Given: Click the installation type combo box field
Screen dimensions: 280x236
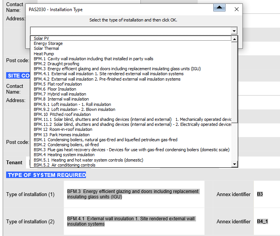Looking at the screenshot, I should 130,31.
